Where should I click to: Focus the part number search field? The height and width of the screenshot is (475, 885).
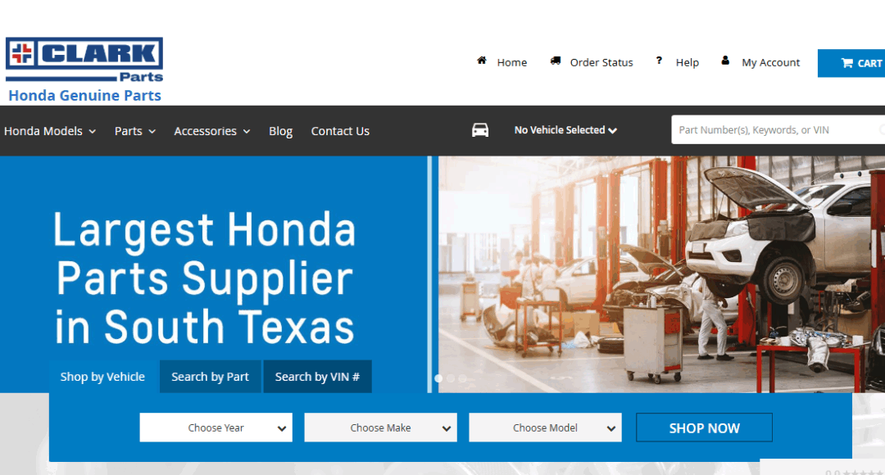(x=778, y=130)
